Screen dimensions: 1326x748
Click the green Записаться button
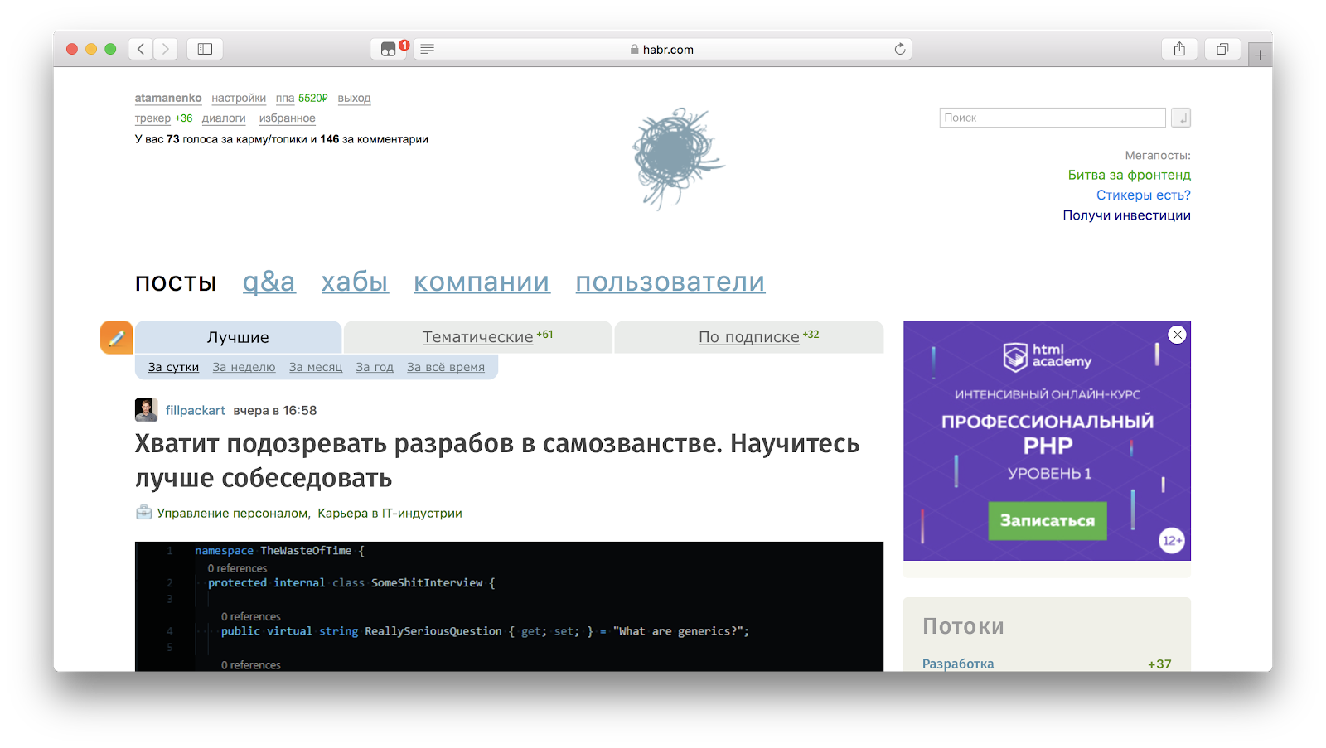point(1048,520)
